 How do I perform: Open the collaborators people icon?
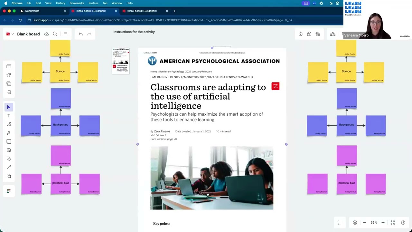(x=333, y=34)
